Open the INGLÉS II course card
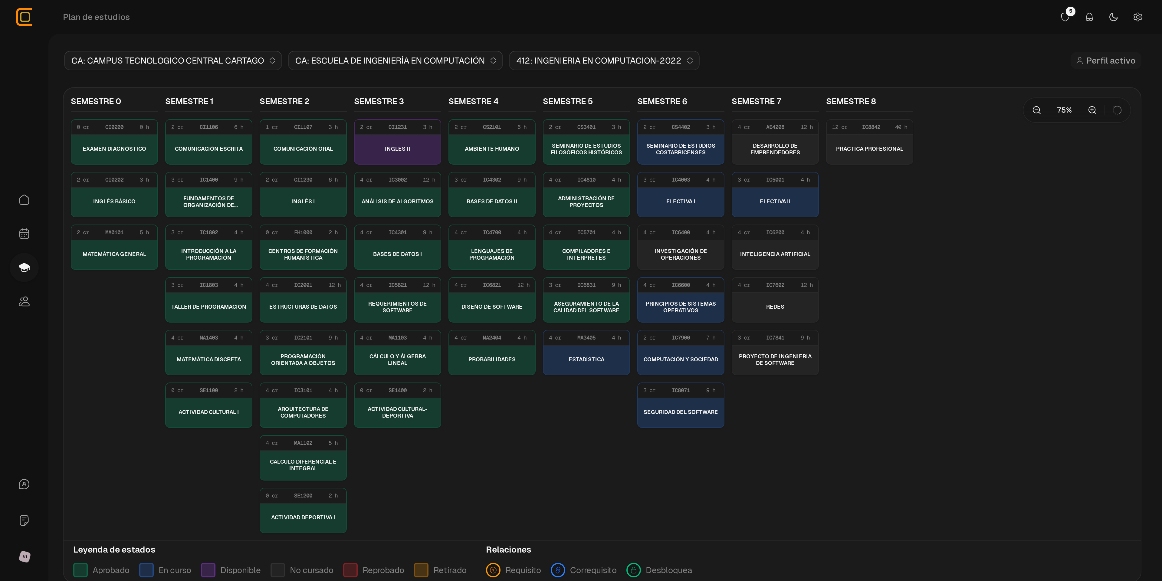Viewport: 1162px width, 581px height. point(397,142)
